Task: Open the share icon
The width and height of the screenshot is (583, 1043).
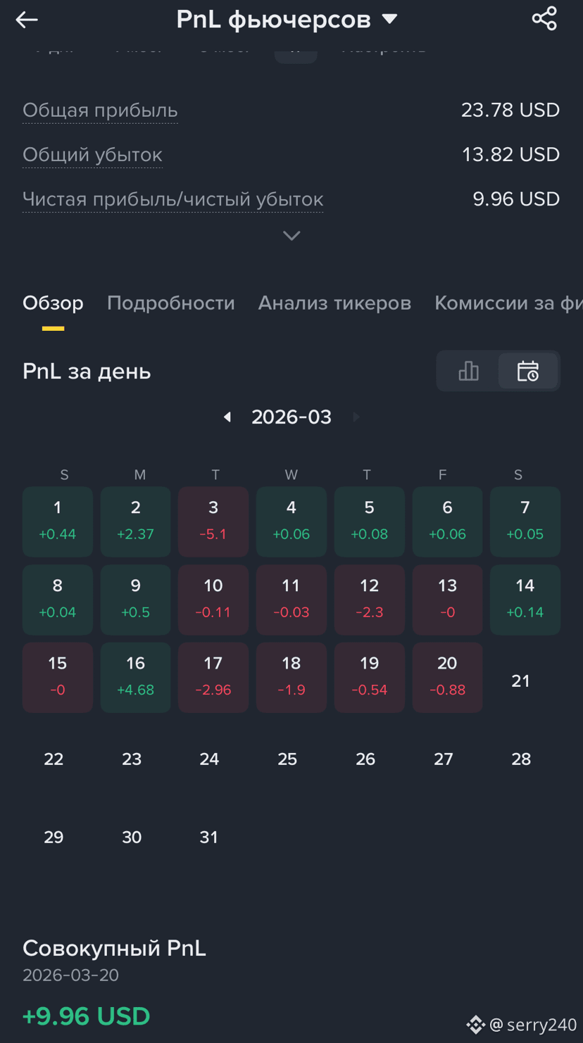Action: tap(544, 19)
